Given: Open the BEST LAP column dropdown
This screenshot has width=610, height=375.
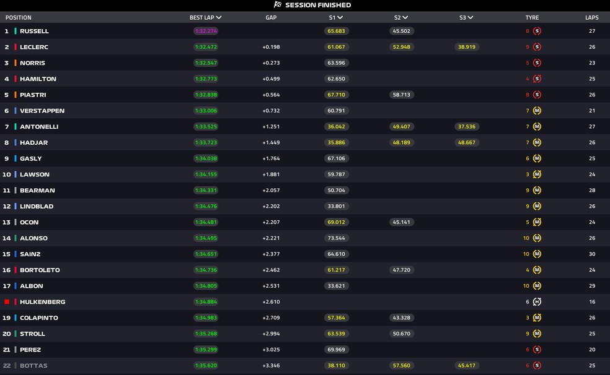Looking at the screenshot, I should 219,17.
